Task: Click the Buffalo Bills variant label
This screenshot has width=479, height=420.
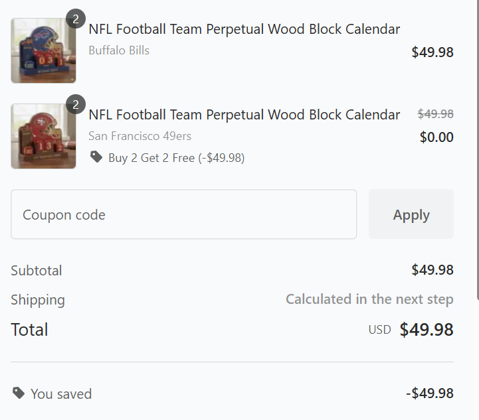Action: coord(119,50)
